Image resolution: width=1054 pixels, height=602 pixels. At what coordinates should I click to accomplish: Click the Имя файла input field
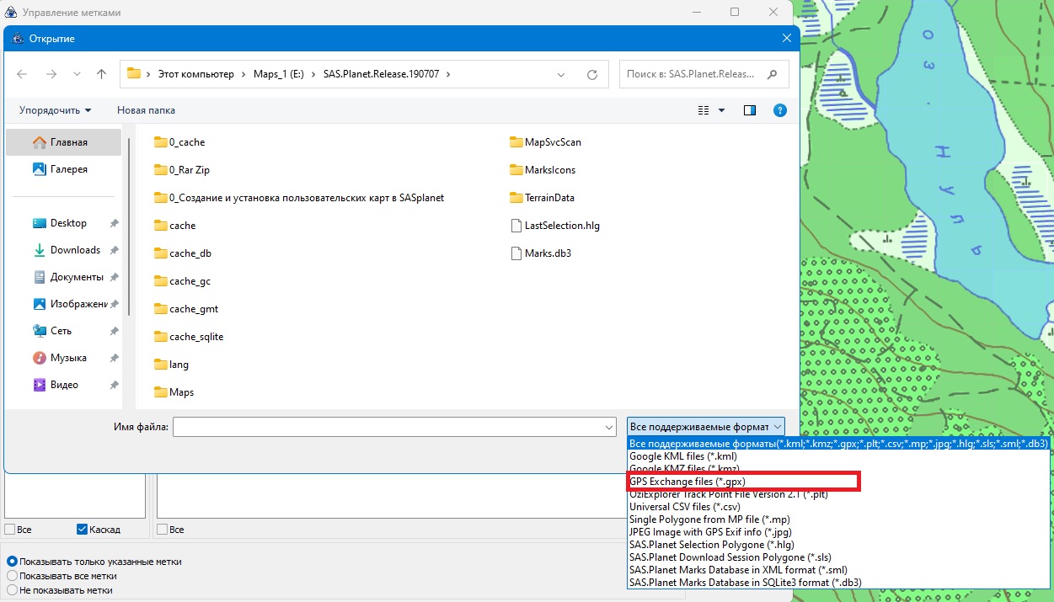click(x=388, y=428)
